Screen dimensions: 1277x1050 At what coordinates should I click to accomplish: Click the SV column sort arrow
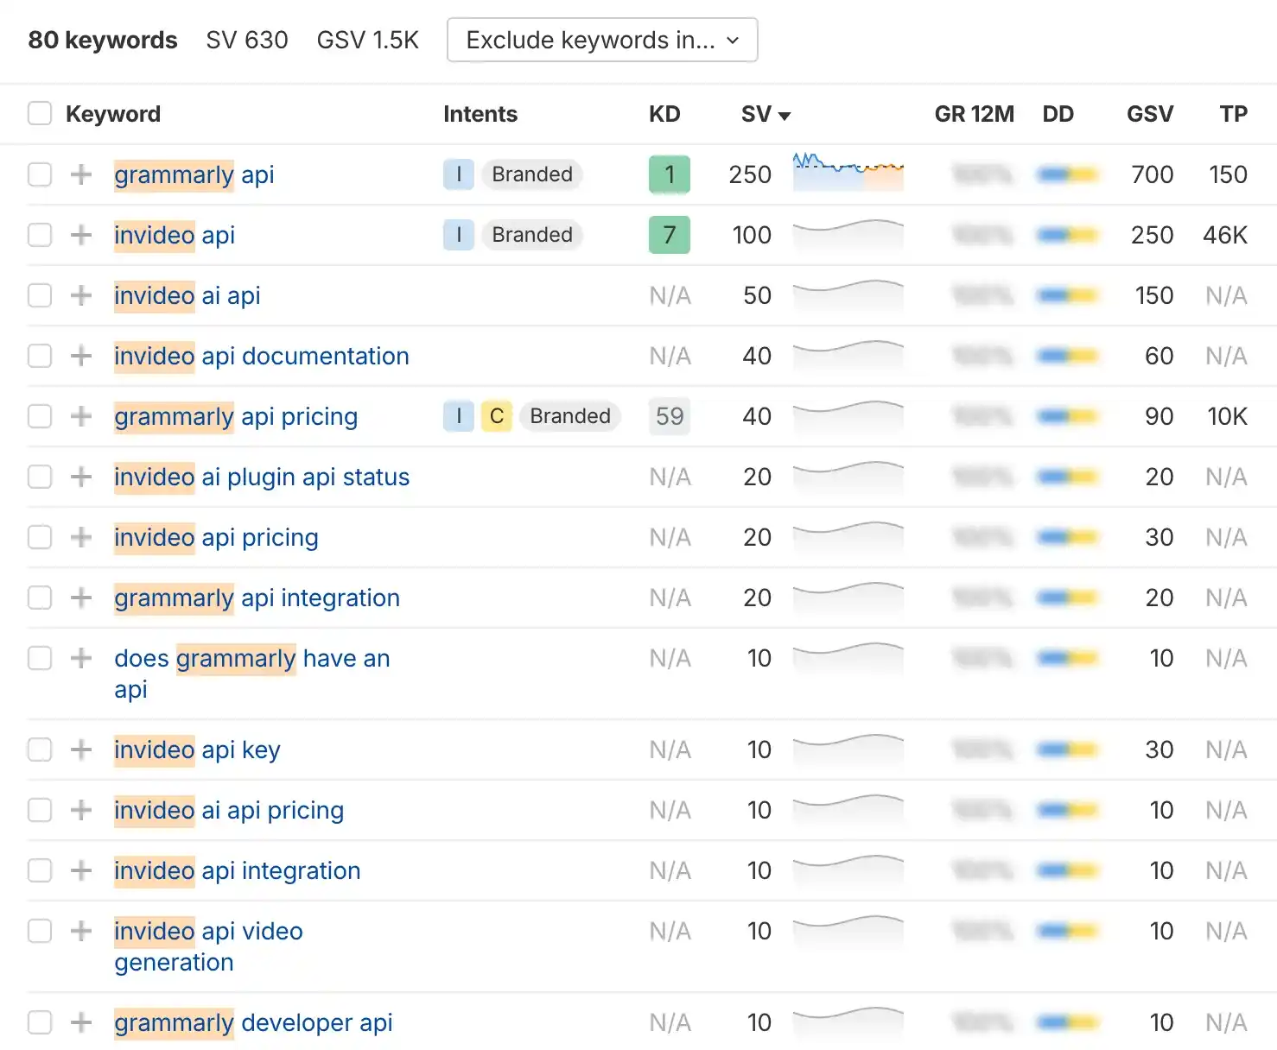tap(785, 114)
